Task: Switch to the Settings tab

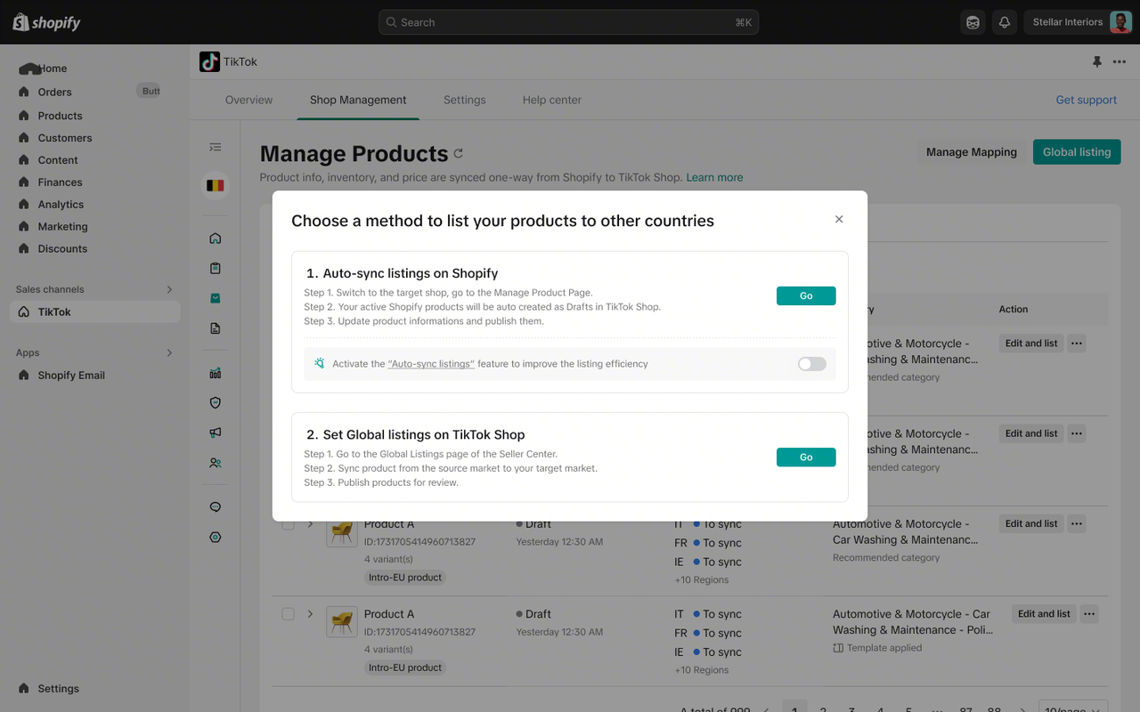Action: tap(465, 100)
